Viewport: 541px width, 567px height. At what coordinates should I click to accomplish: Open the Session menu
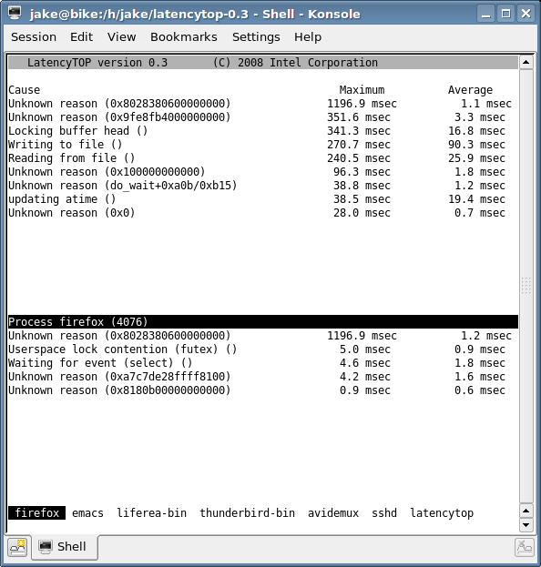click(34, 37)
